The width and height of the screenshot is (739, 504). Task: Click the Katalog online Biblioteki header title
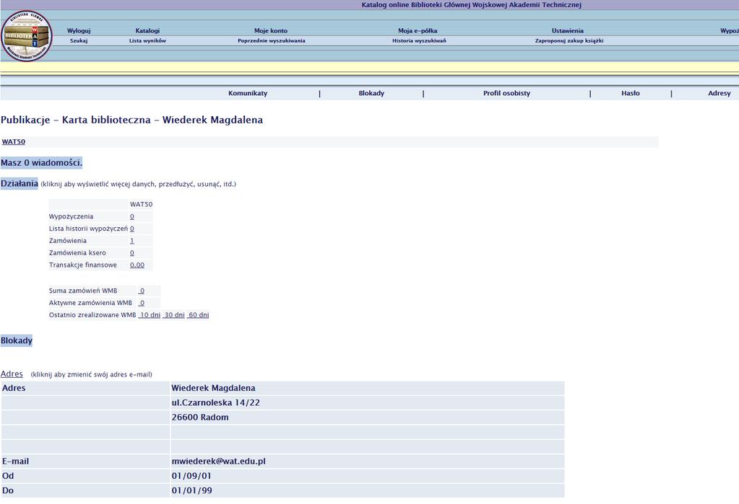pyautogui.click(x=471, y=5)
